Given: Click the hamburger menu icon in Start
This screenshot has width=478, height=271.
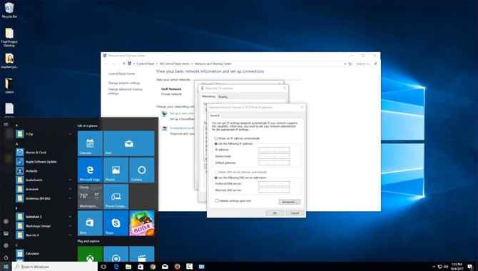Looking at the screenshot, I should [x=6, y=124].
